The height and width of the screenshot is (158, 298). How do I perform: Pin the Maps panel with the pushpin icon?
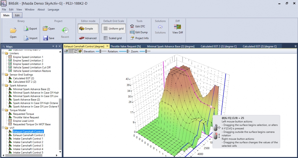click(56, 46)
